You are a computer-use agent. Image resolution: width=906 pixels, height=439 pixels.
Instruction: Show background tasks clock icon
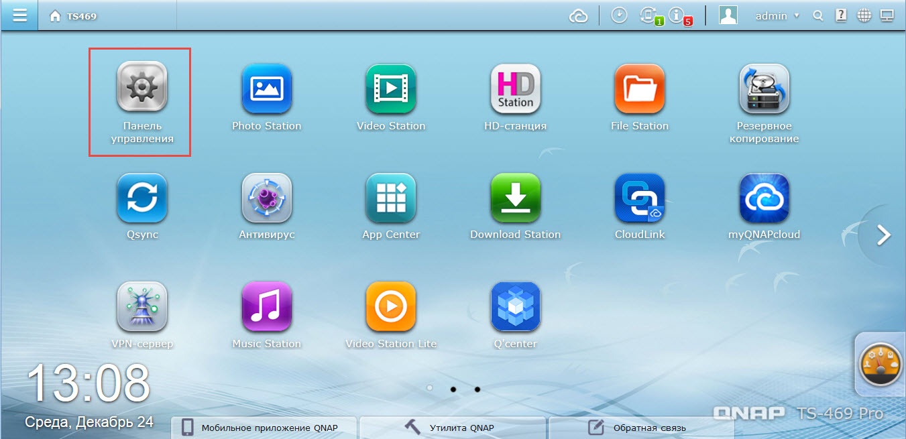pos(619,15)
